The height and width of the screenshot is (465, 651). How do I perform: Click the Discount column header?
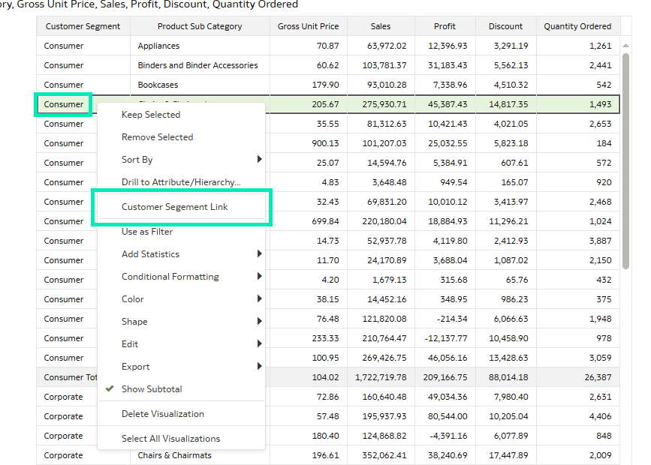(505, 26)
